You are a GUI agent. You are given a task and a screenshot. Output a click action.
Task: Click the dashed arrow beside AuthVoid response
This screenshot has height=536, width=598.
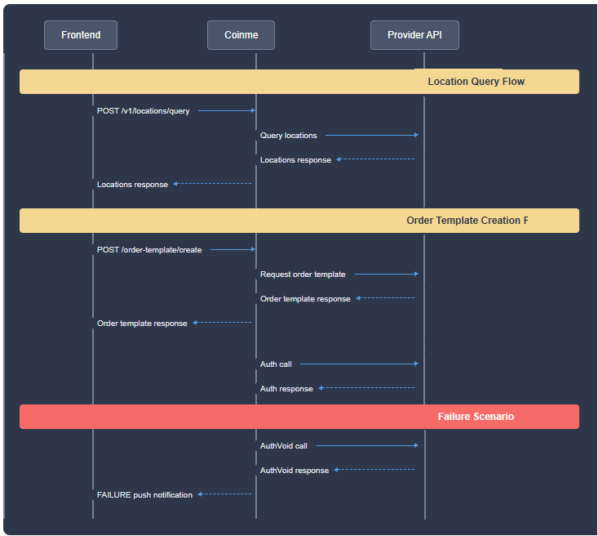(374, 470)
